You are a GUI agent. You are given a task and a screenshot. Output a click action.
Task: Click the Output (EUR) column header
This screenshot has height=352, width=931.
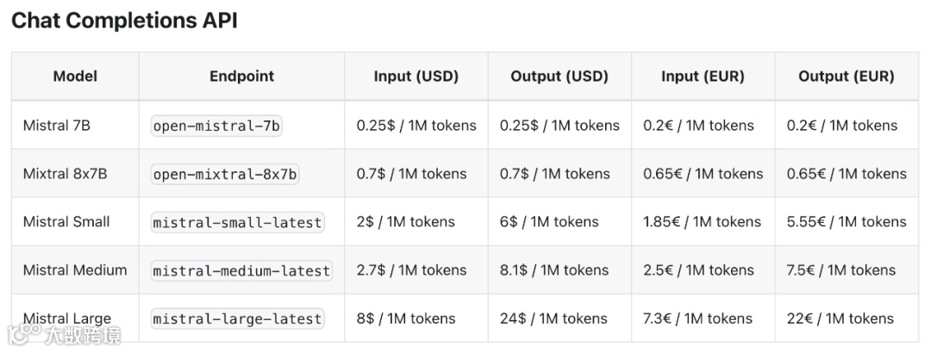coord(846,76)
